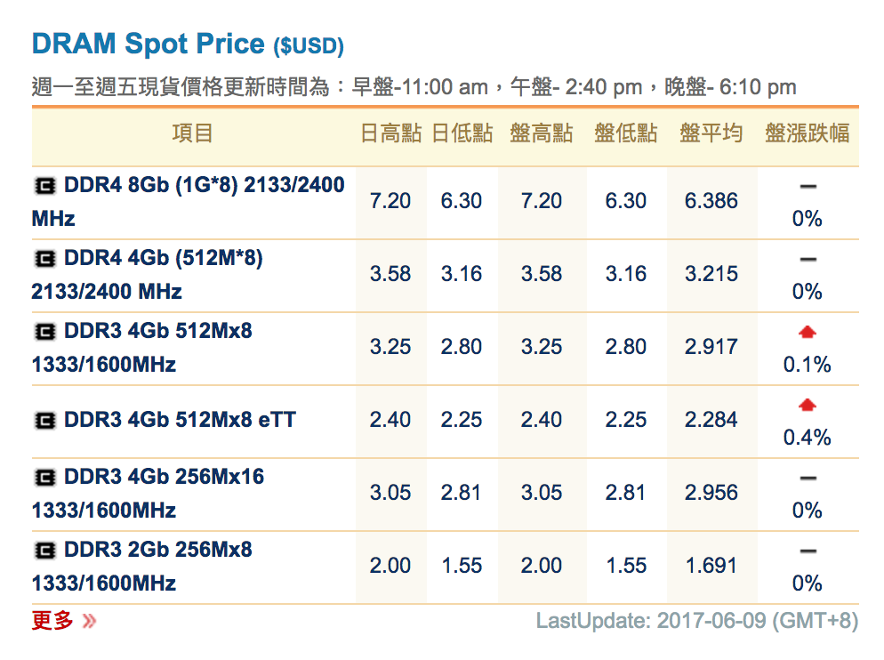Click the LastUpdate 2017-06-09 timestamp
Viewport: 884px width, 660px height.
696,621
